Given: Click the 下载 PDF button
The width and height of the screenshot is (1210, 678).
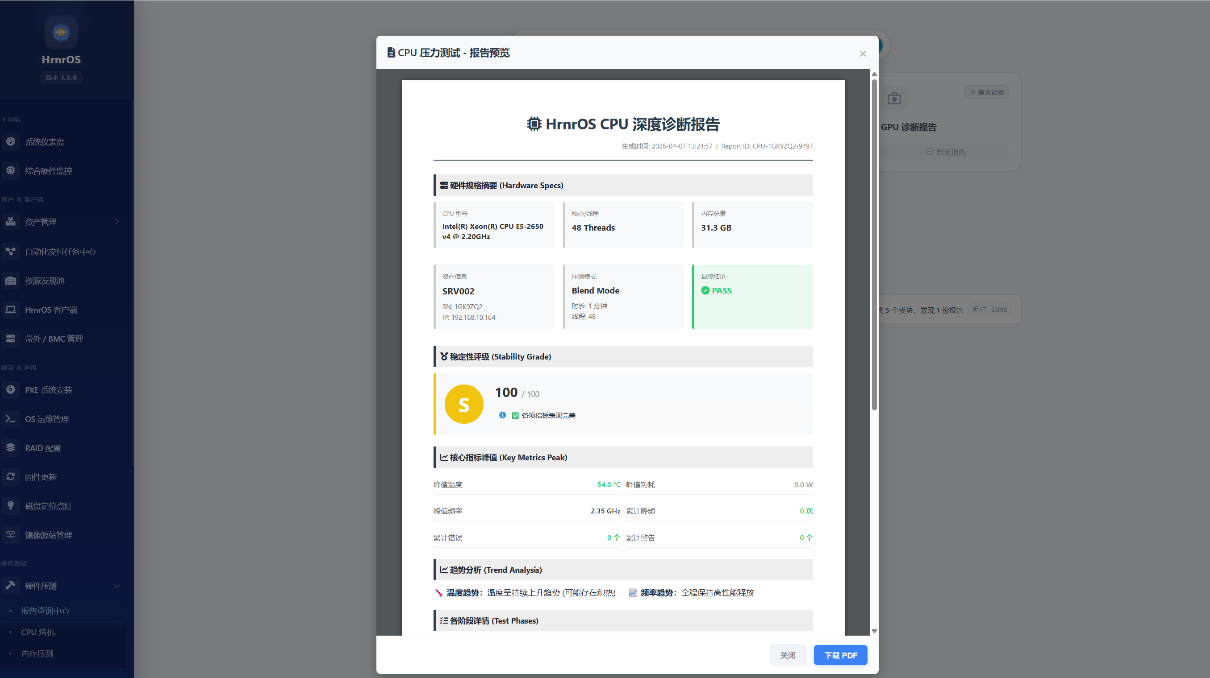Looking at the screenshot, I should [840, 655].
